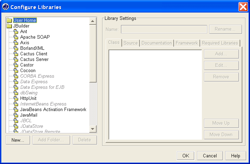Image resolution: width=250 pixels, height=164 pixels.
Task: Click the Castor library folder icon
Action: click(x=16, y=65)
